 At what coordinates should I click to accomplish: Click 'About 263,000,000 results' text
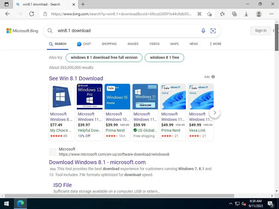tap(71, 67)
